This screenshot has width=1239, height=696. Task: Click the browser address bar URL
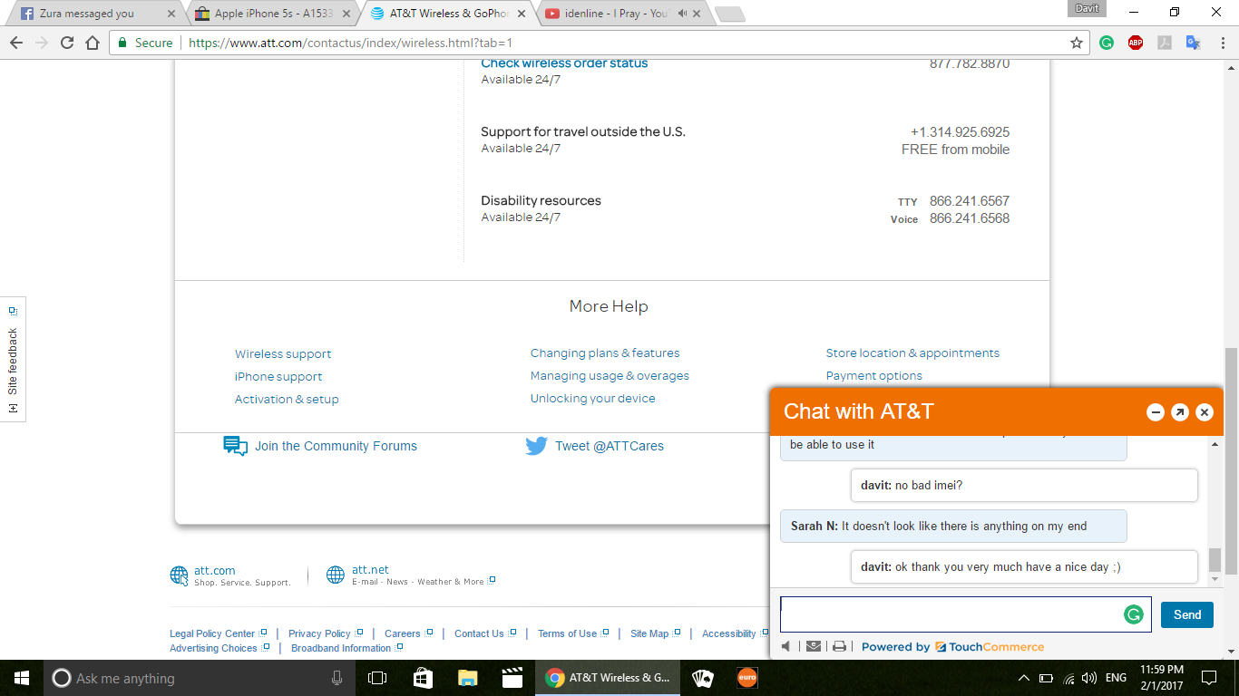(x=351, y=43)
